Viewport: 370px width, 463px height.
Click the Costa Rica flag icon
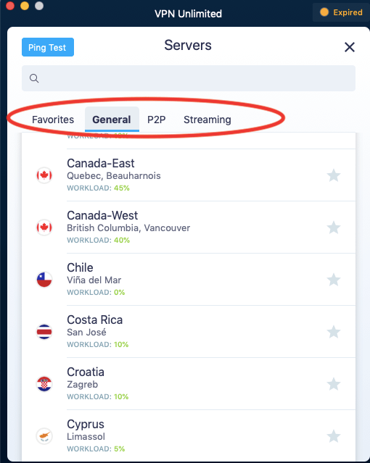(x=44, y=332)
